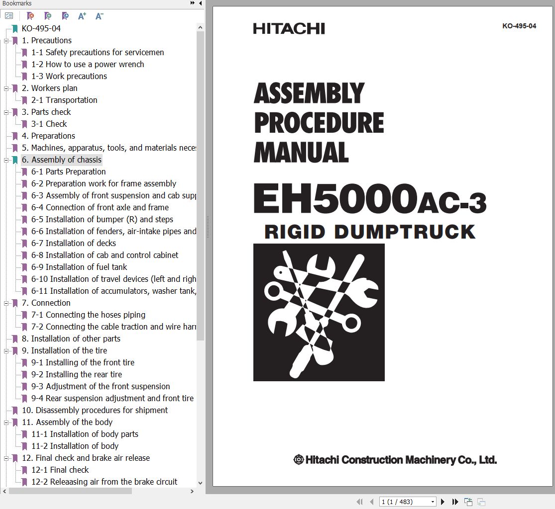
Task: Click the bookmark panel horizontal scrollbar thumb
Action: pos(70,491)
